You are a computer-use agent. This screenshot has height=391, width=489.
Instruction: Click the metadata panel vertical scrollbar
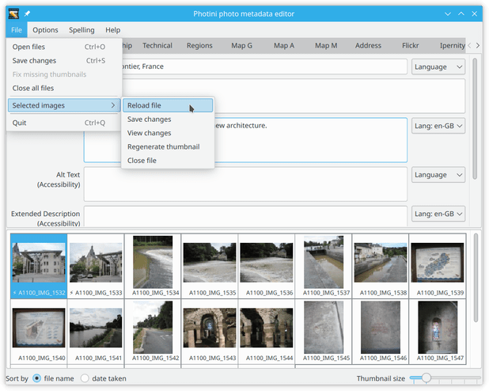click(475, 119)
